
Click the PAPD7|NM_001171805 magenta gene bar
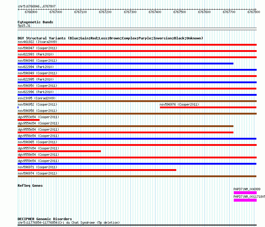[245, 200]
